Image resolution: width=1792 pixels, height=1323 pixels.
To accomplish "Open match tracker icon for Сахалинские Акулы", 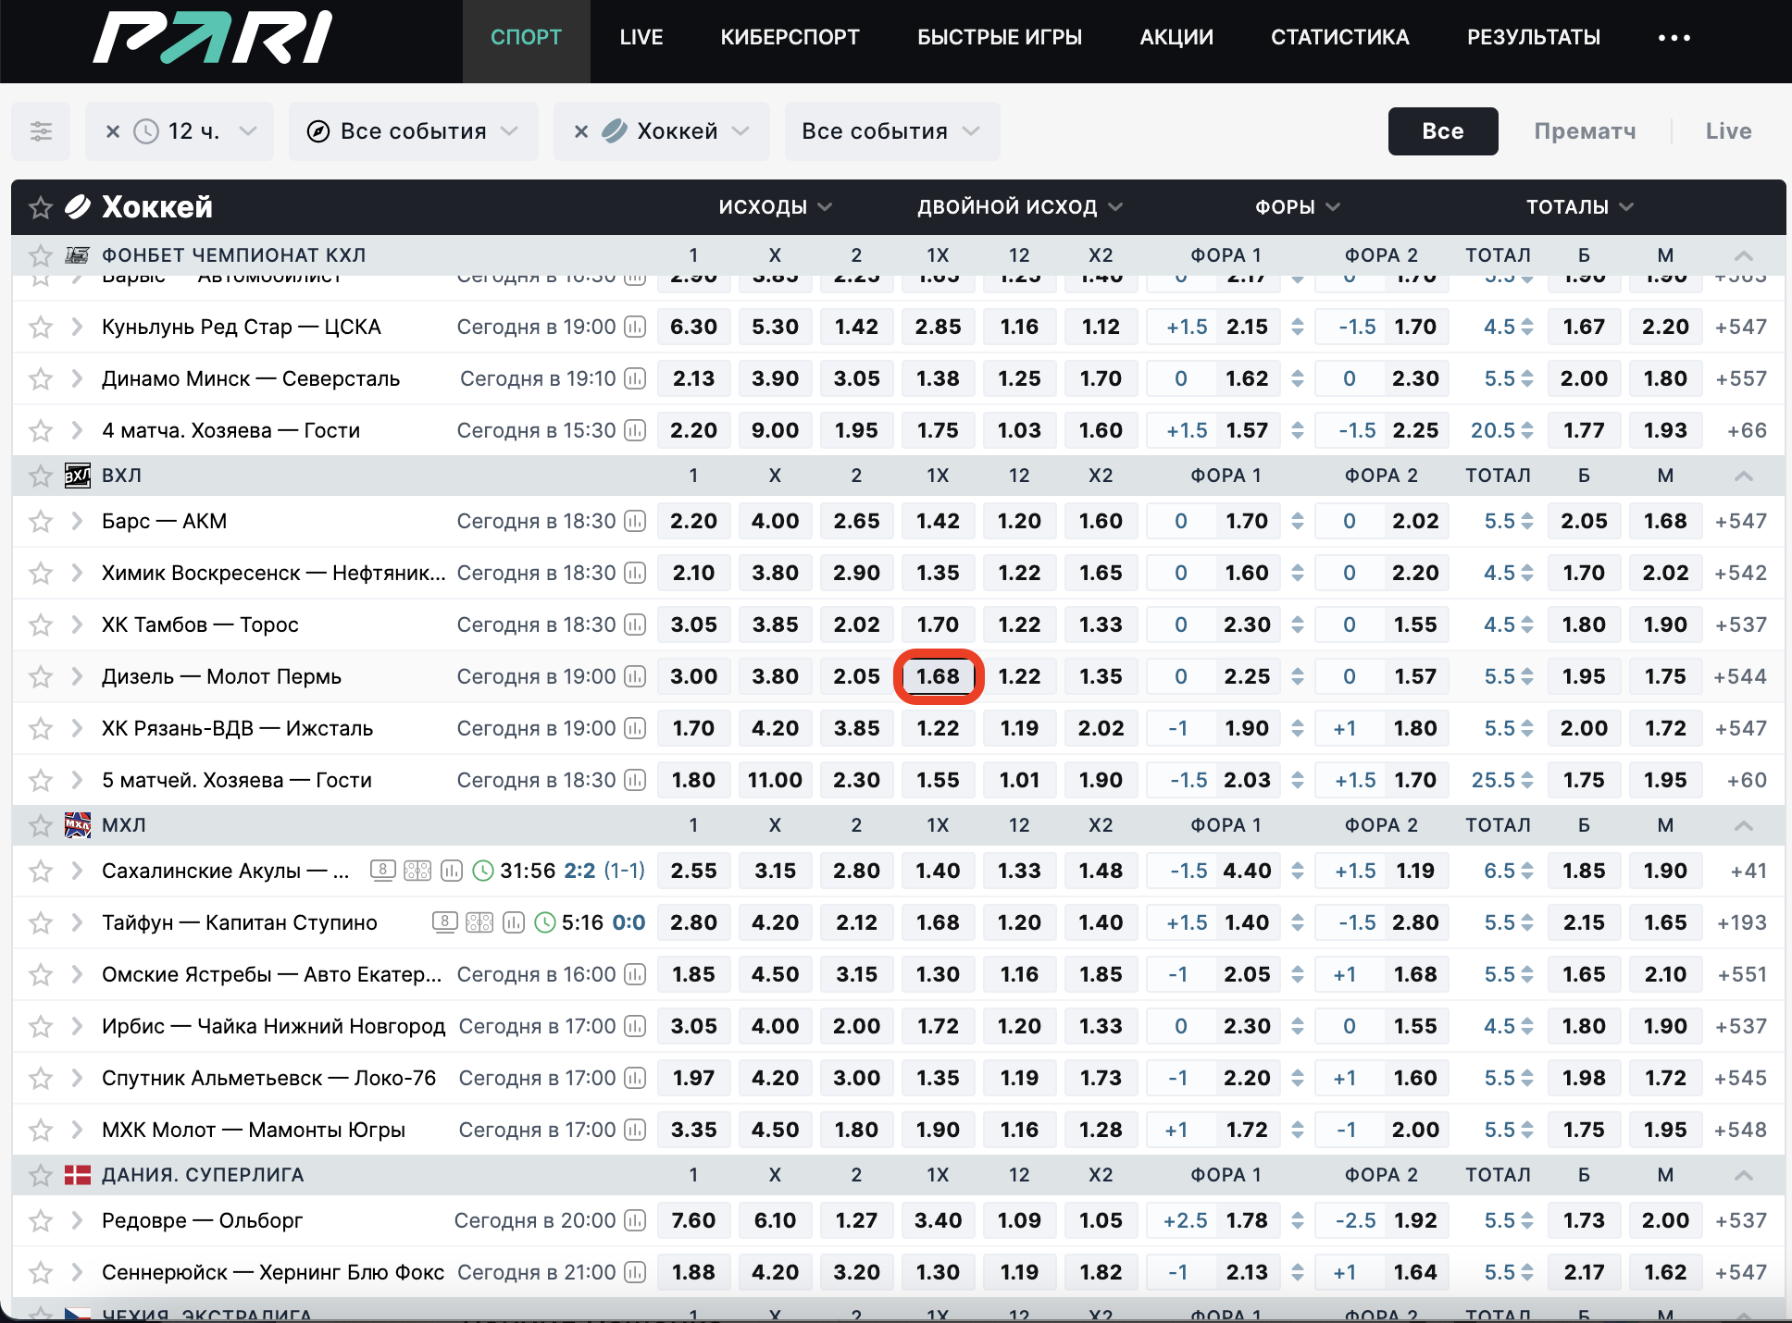I will (x=417, y=871).
